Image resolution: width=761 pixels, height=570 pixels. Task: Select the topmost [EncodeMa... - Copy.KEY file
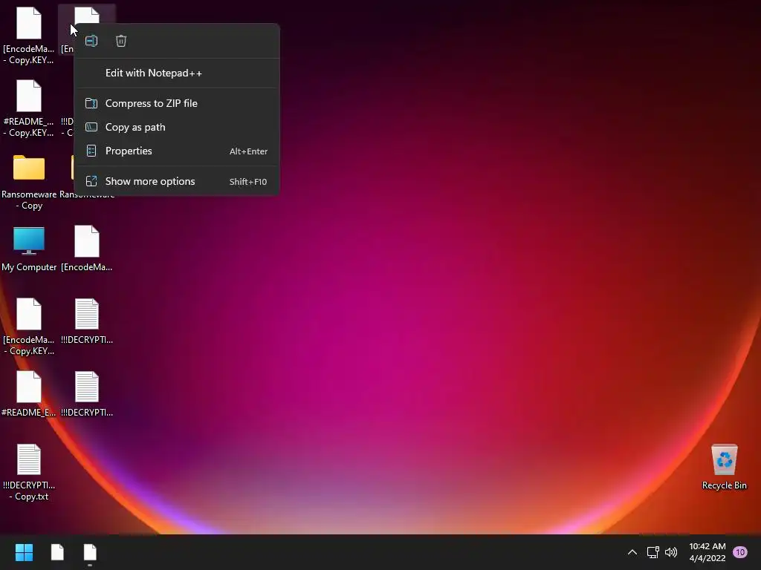[x=29, y=36]
